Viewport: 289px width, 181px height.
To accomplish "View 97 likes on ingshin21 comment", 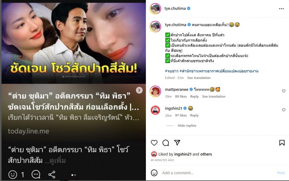I will [181, 116].
